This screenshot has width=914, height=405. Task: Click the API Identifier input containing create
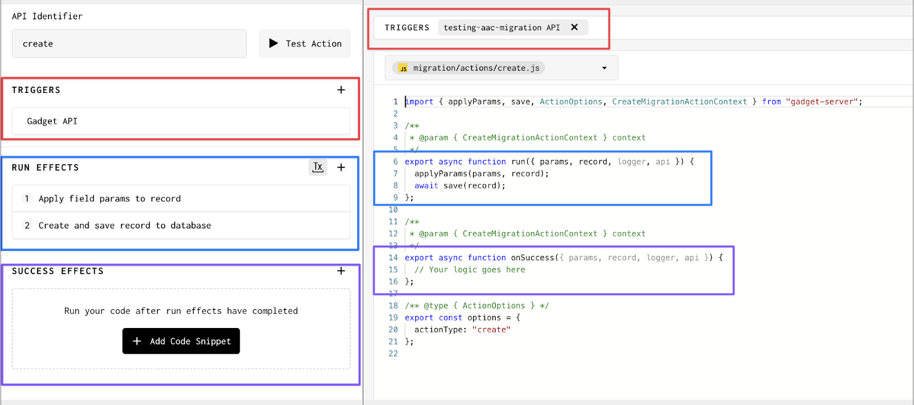(129, 43)
